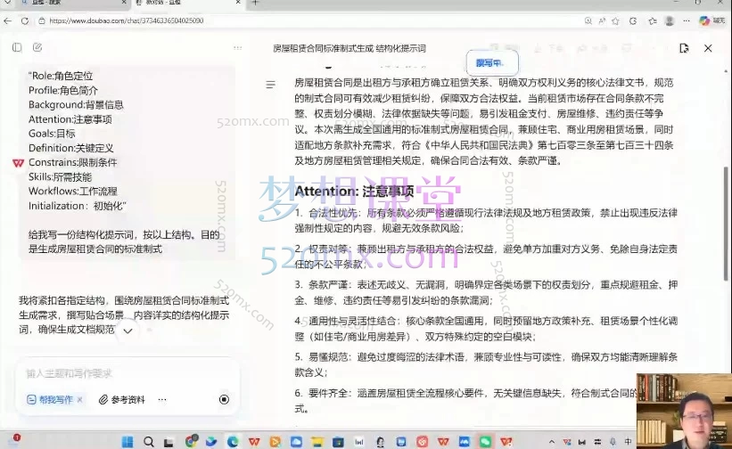The width and height of the screenshot is (732, 449).
Task: Open browser extensions icon
Action: pyautogui.click(x=633, y=21)
